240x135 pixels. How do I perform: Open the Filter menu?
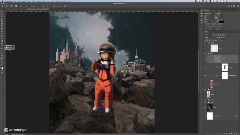pyautogui.click(x=44, y=1)
